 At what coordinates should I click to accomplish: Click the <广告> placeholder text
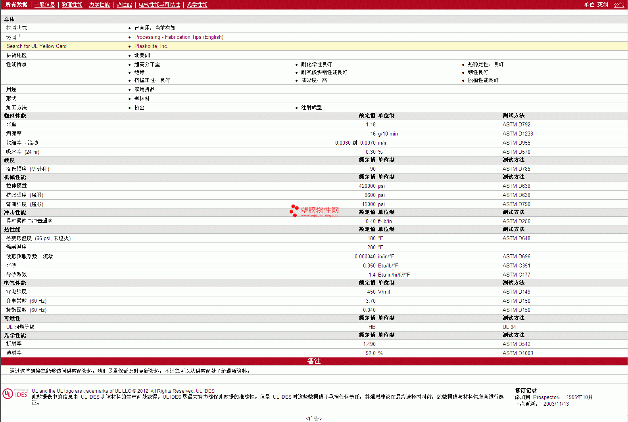point(314,418)
